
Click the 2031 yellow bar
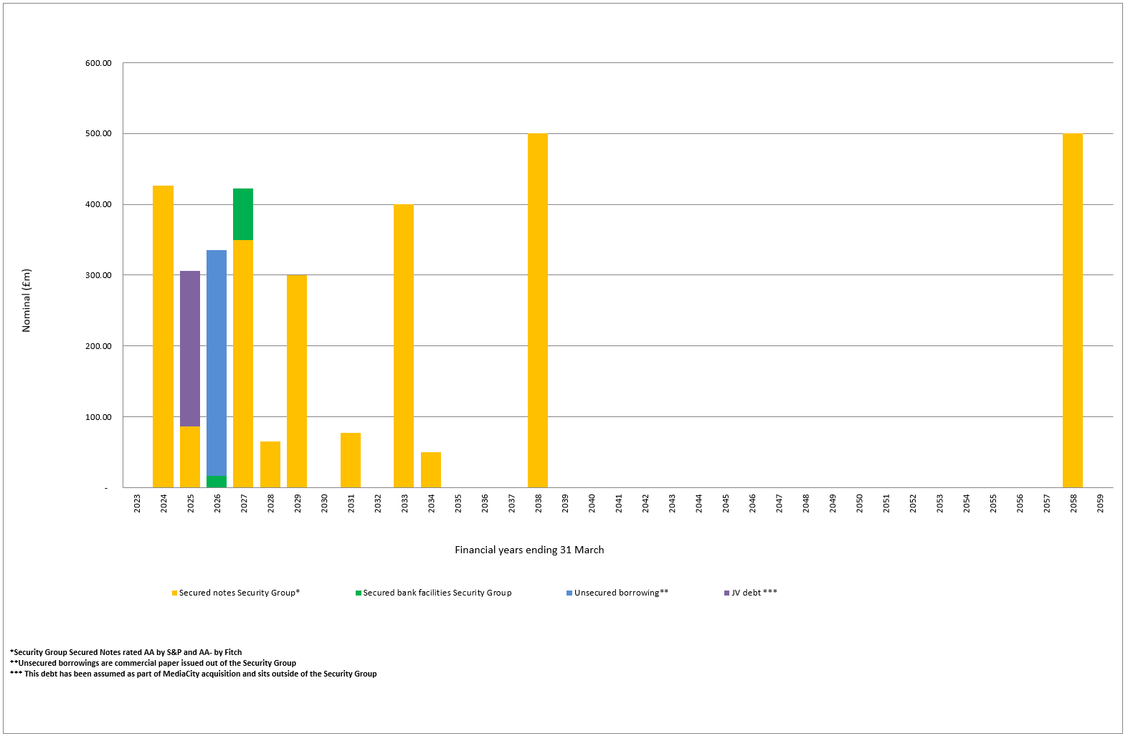351,460
